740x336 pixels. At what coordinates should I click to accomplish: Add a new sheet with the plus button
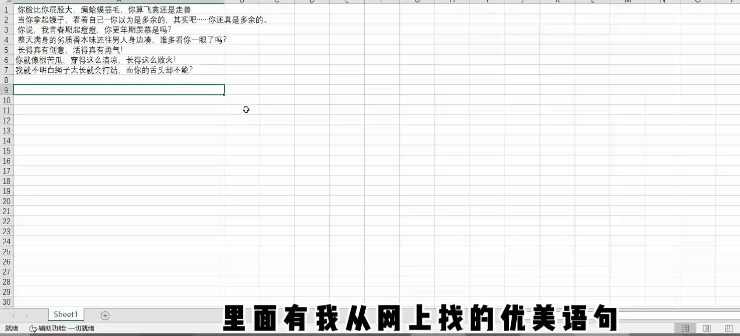tap(105, 315)
